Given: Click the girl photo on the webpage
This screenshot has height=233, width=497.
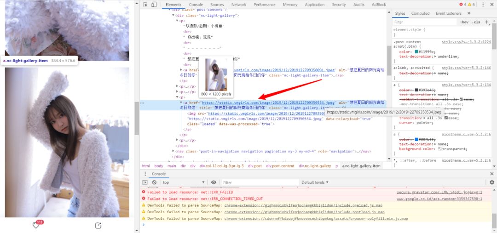Looking at the screenshot, I should click(67, 142).
